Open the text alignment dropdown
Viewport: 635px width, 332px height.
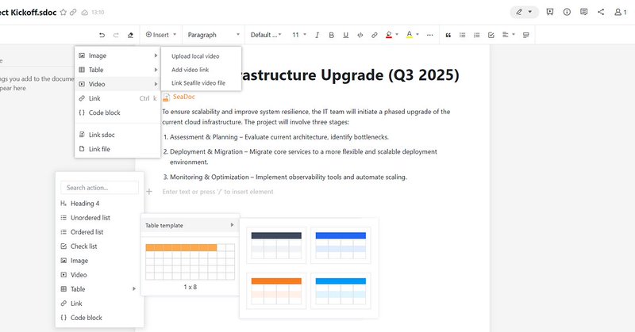(508, 35)
